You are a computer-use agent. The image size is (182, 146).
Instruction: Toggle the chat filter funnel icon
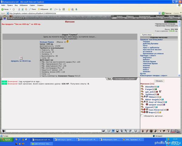pos(113,131)
